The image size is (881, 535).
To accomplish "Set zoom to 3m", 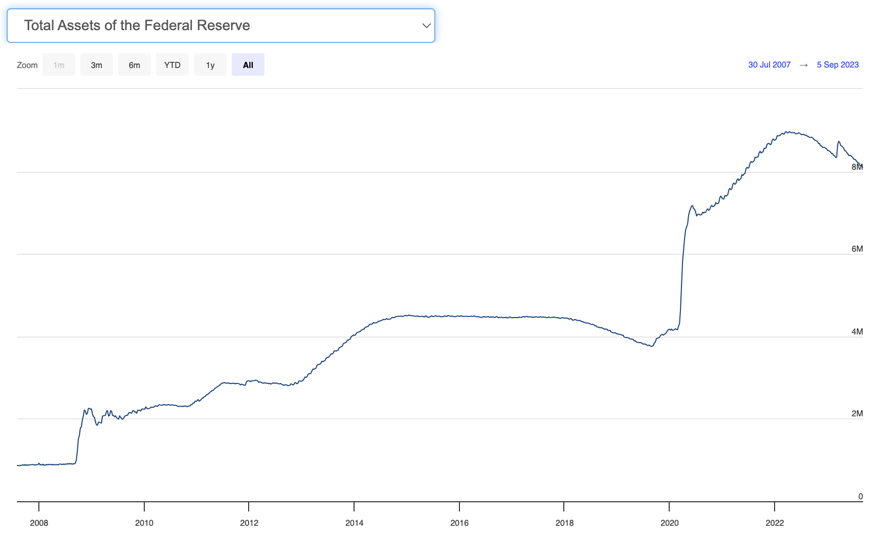I will tap(97, 65).
